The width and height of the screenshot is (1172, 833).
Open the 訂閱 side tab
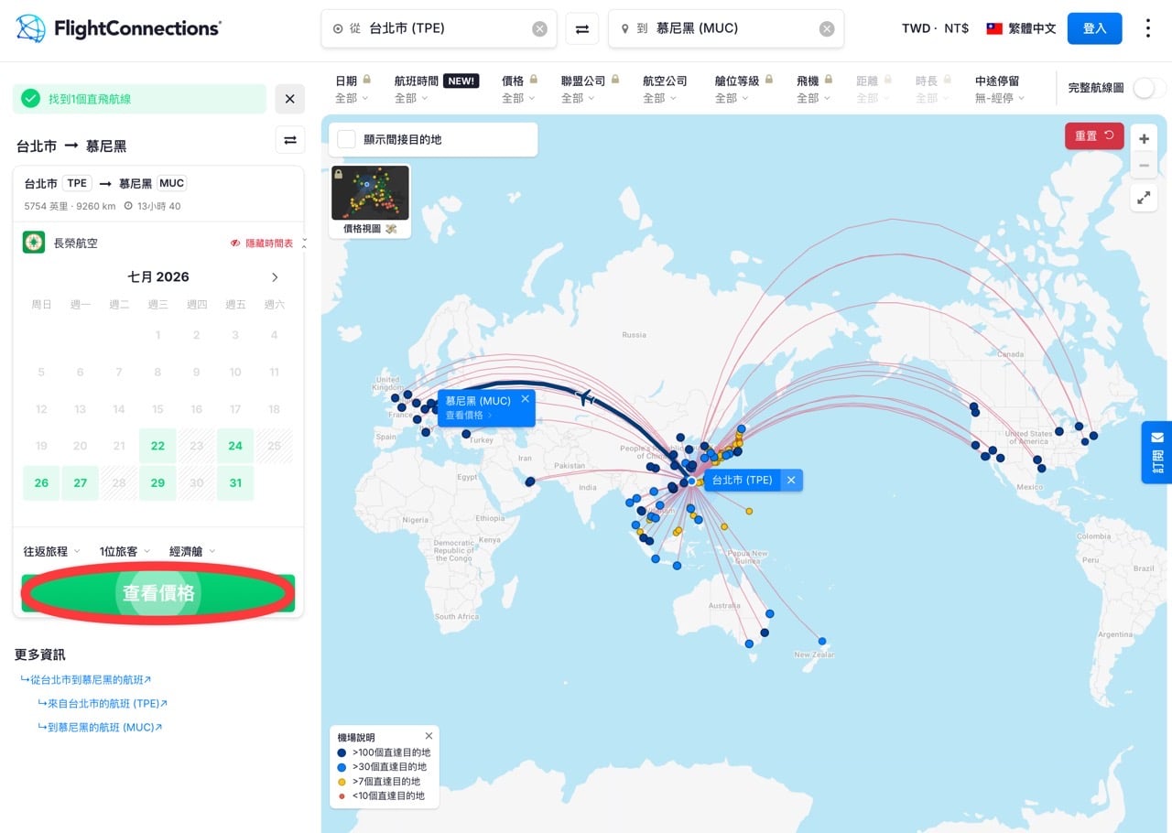pos(1156,452)
